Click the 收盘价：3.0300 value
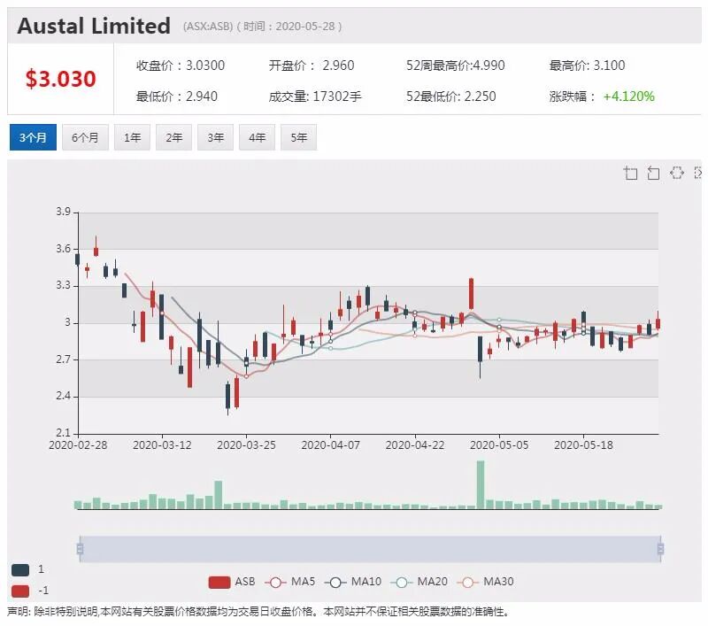The height and width of the screenshot is (626, 708). 181,66
